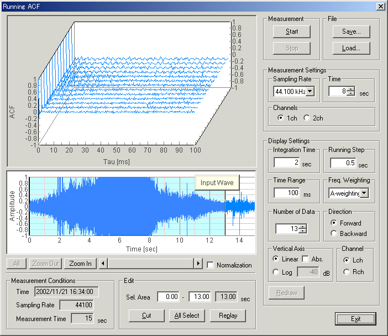Click the Measurement Conditions Time field

[66, 291]
